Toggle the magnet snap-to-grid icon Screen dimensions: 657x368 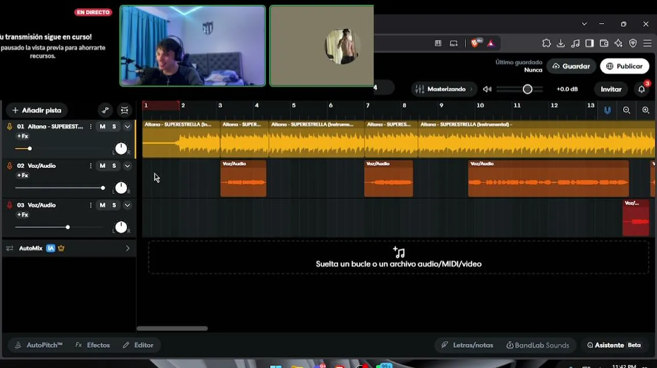point(607,110)
